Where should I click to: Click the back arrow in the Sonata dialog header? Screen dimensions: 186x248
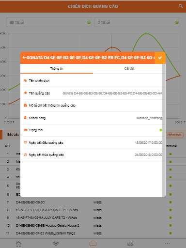(x=24, y=58)
